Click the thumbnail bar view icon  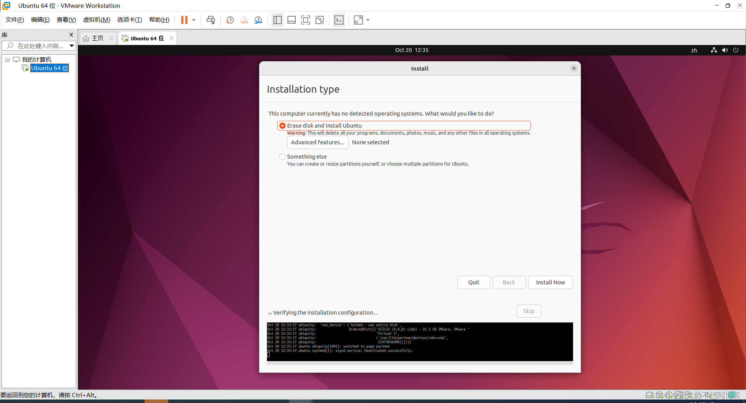click(291, 20)
